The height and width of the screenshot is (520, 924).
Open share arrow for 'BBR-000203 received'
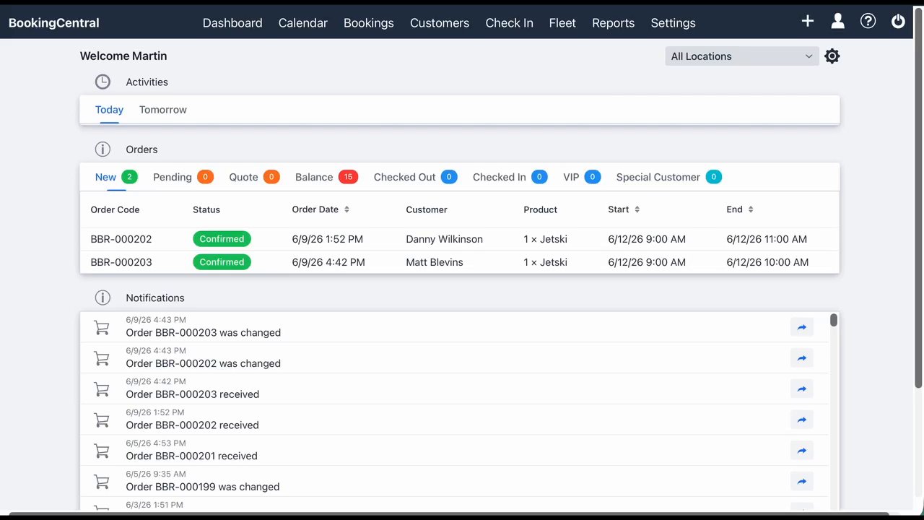tap(802, 389)
